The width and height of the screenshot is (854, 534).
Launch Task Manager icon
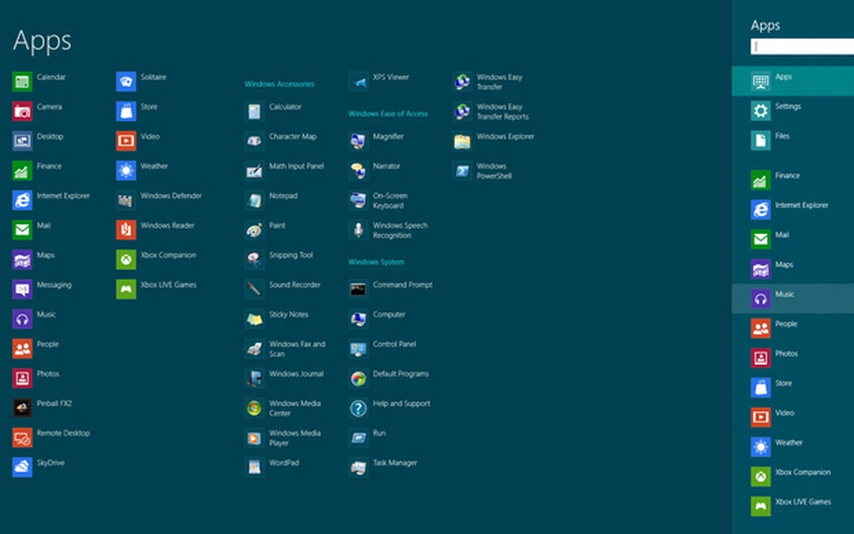[358, 467]
